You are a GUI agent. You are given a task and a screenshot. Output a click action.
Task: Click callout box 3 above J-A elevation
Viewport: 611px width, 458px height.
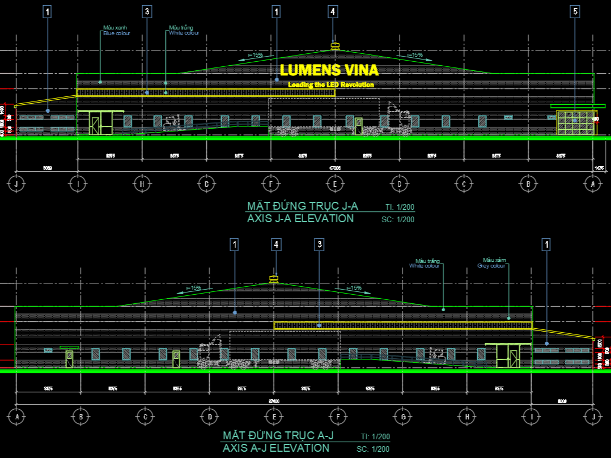click(x=147, y=12)
